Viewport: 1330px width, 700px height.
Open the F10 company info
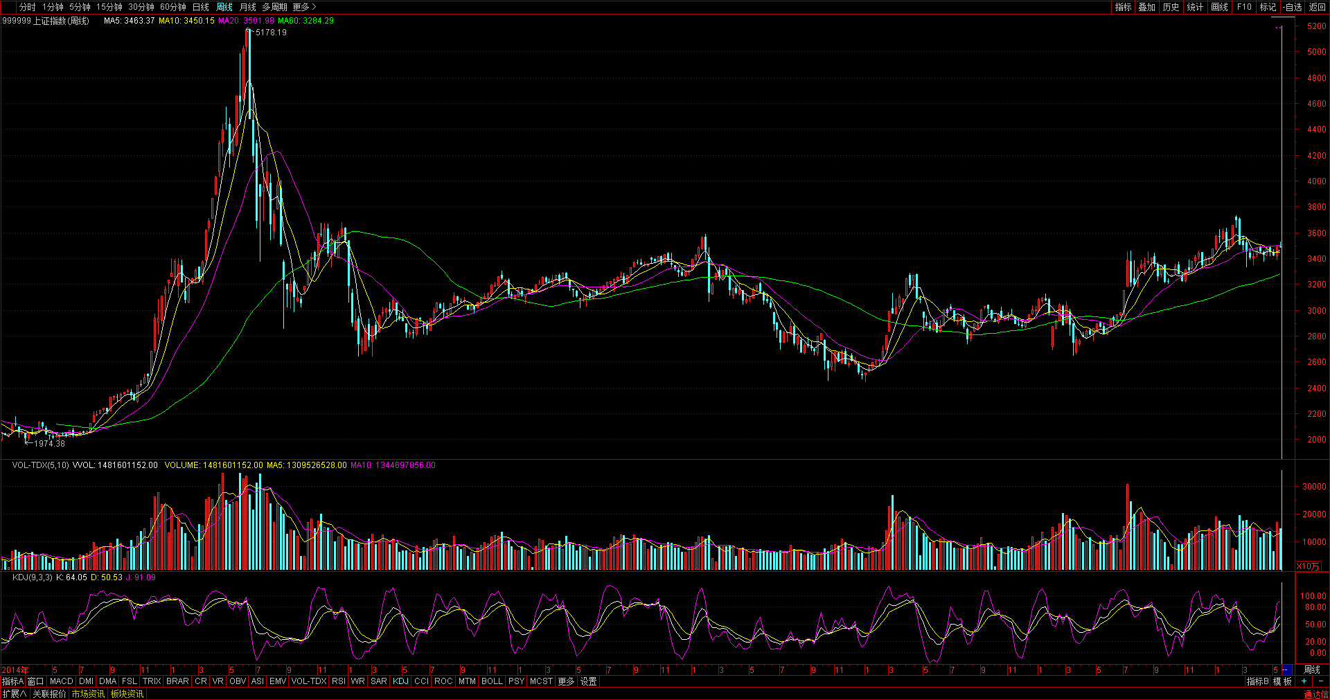coord(1244,7)
